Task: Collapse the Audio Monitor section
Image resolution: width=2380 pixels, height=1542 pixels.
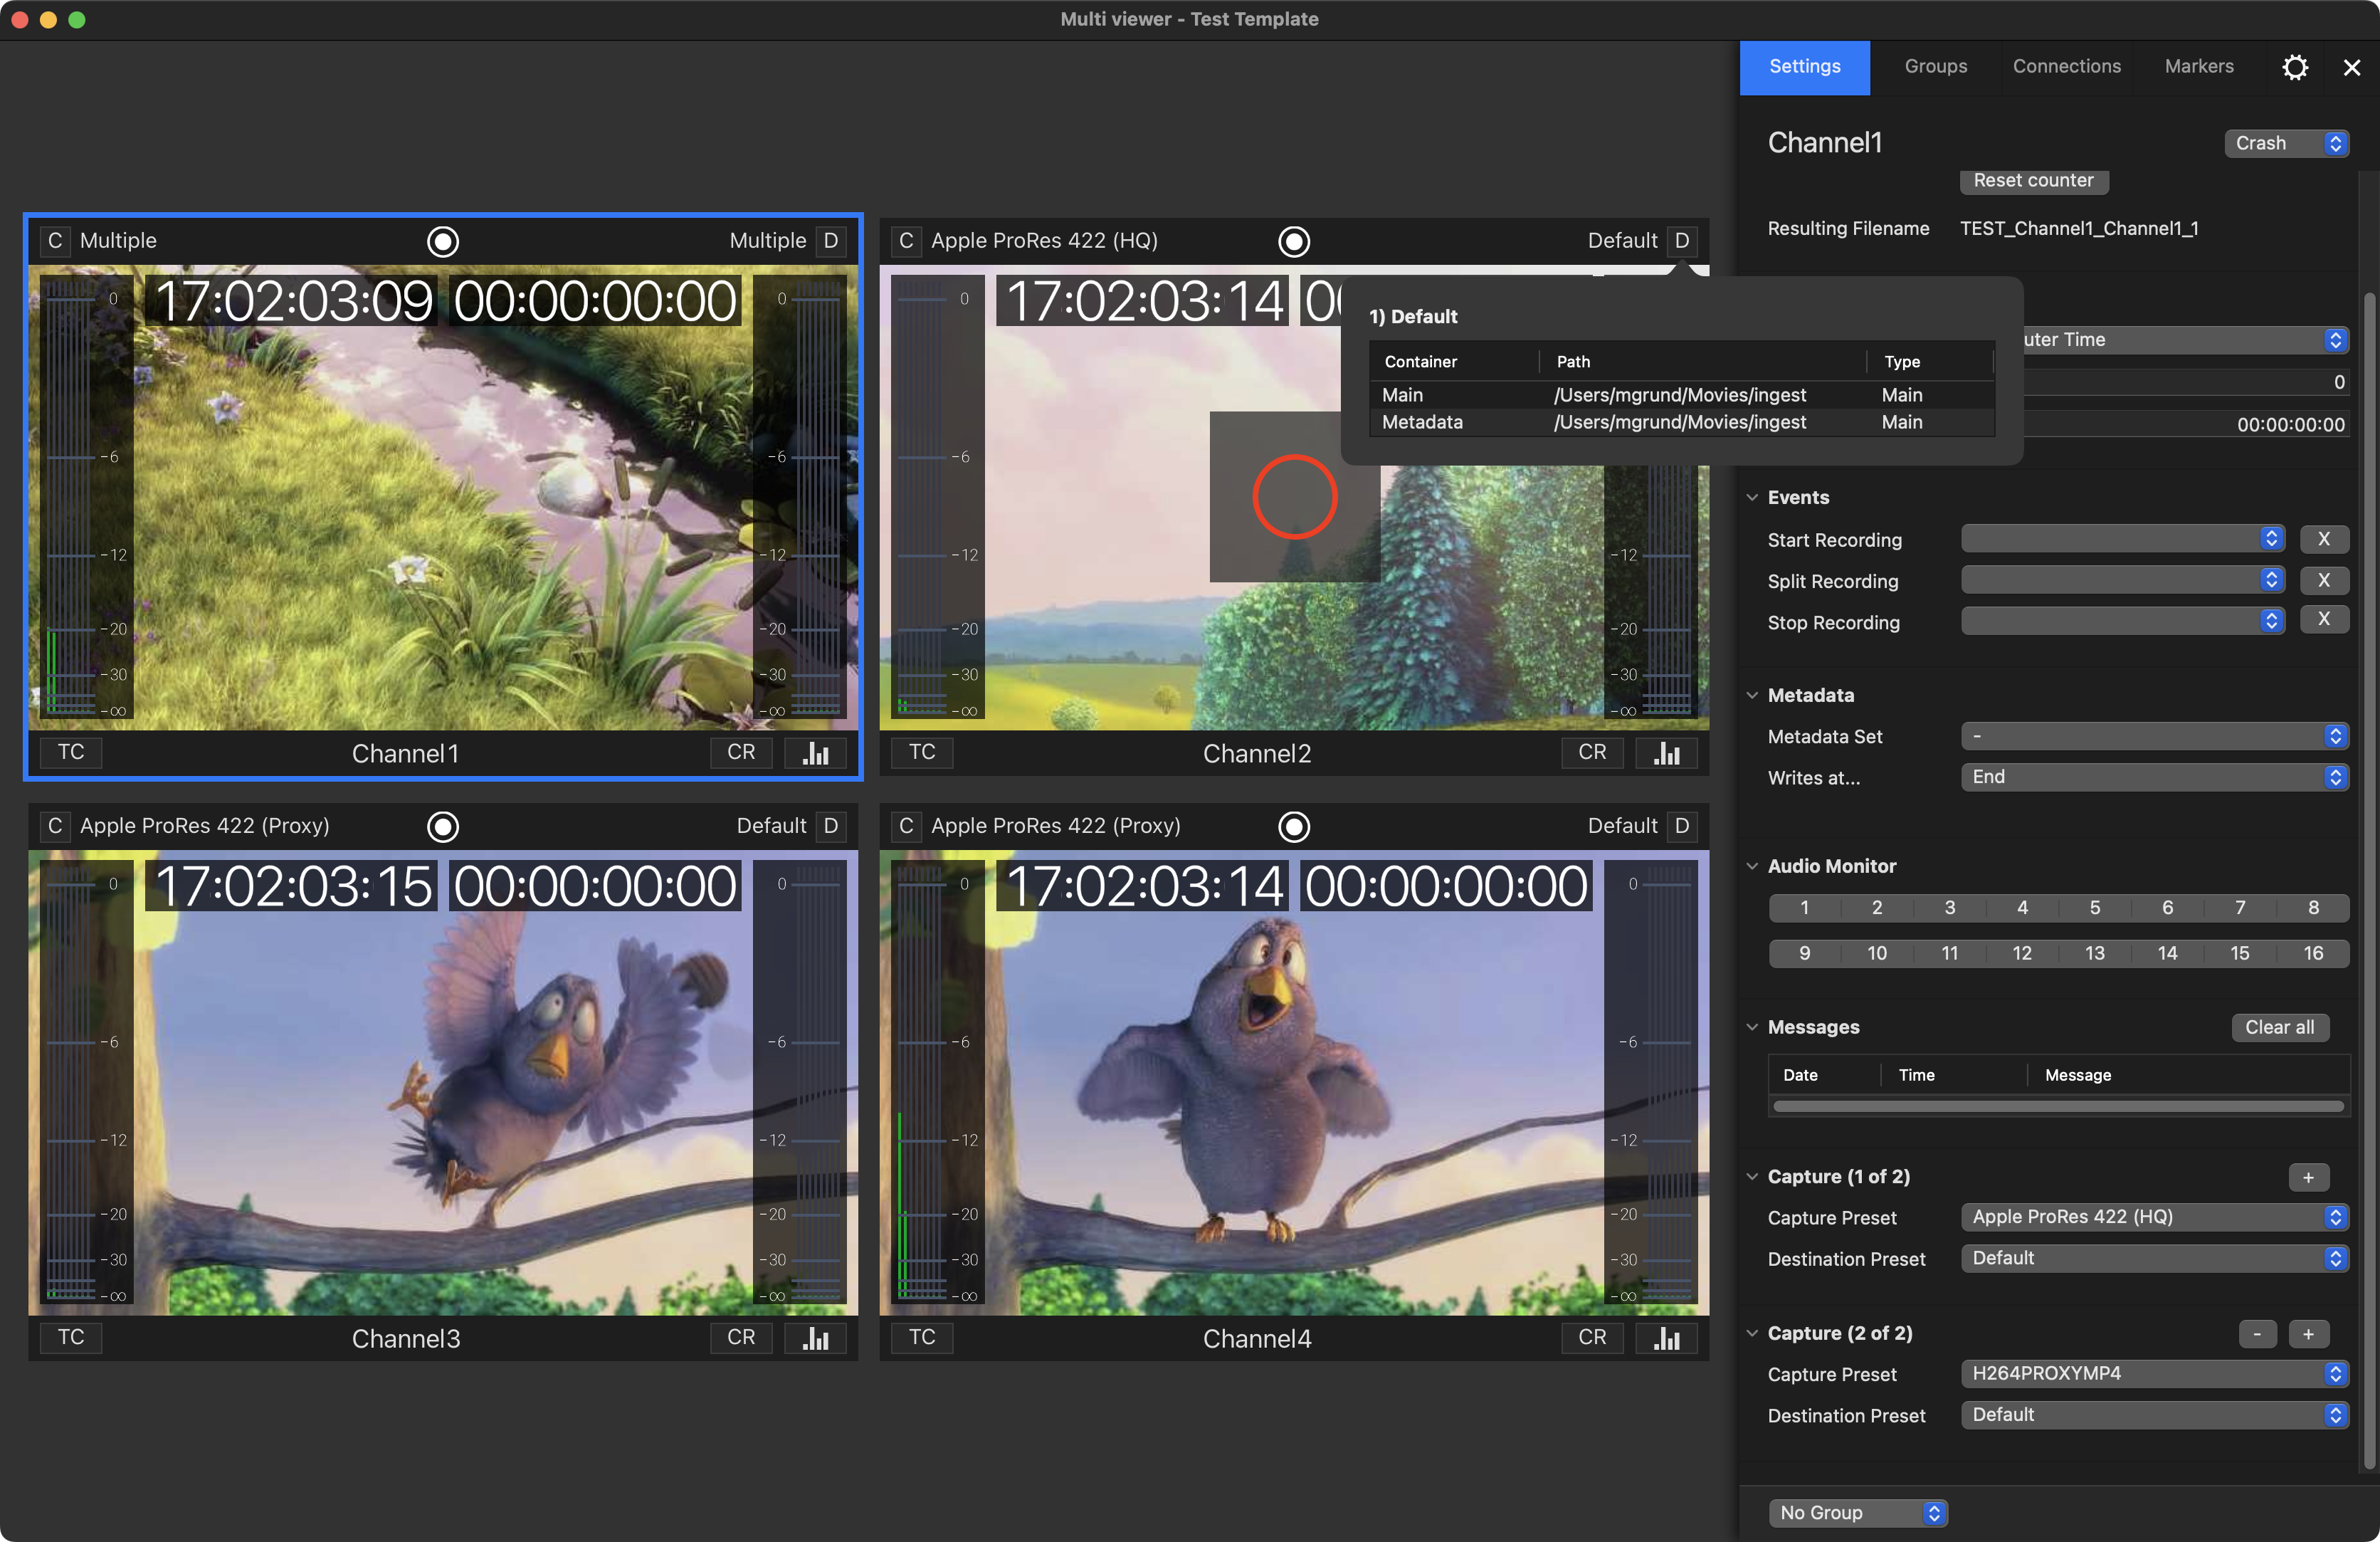Action: coord(1752,866)
